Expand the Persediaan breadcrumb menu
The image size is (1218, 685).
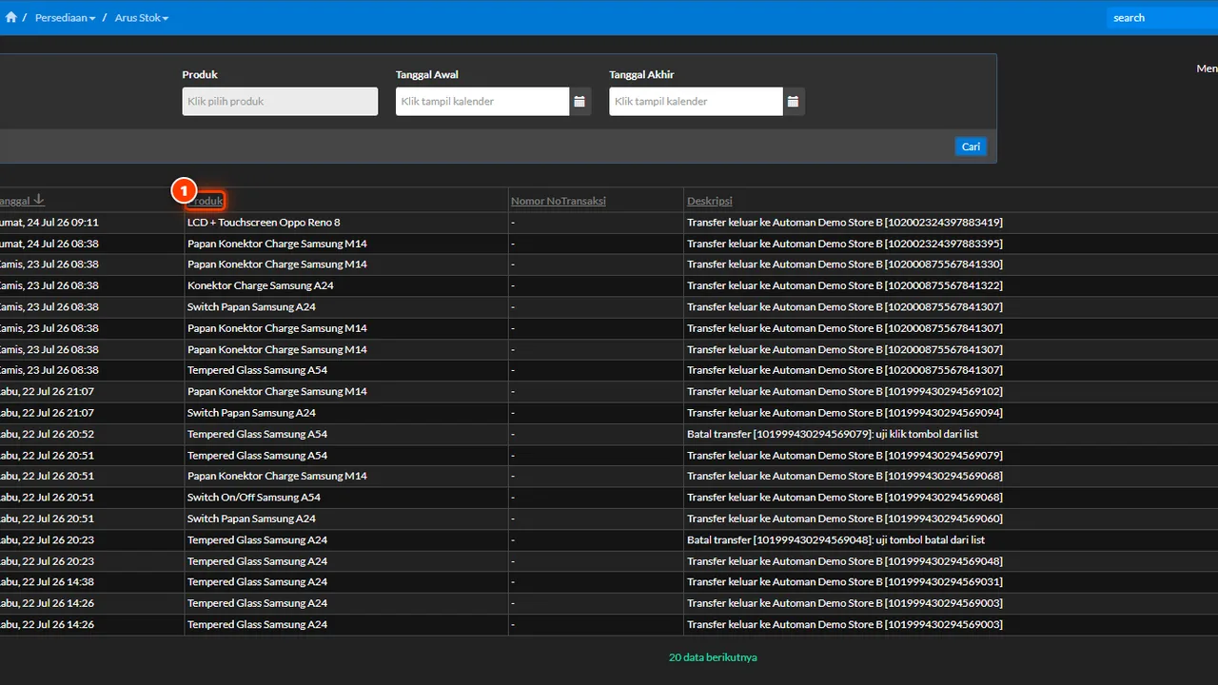coord(66,18)
